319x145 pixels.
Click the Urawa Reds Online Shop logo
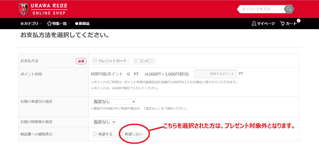[43, 9]
